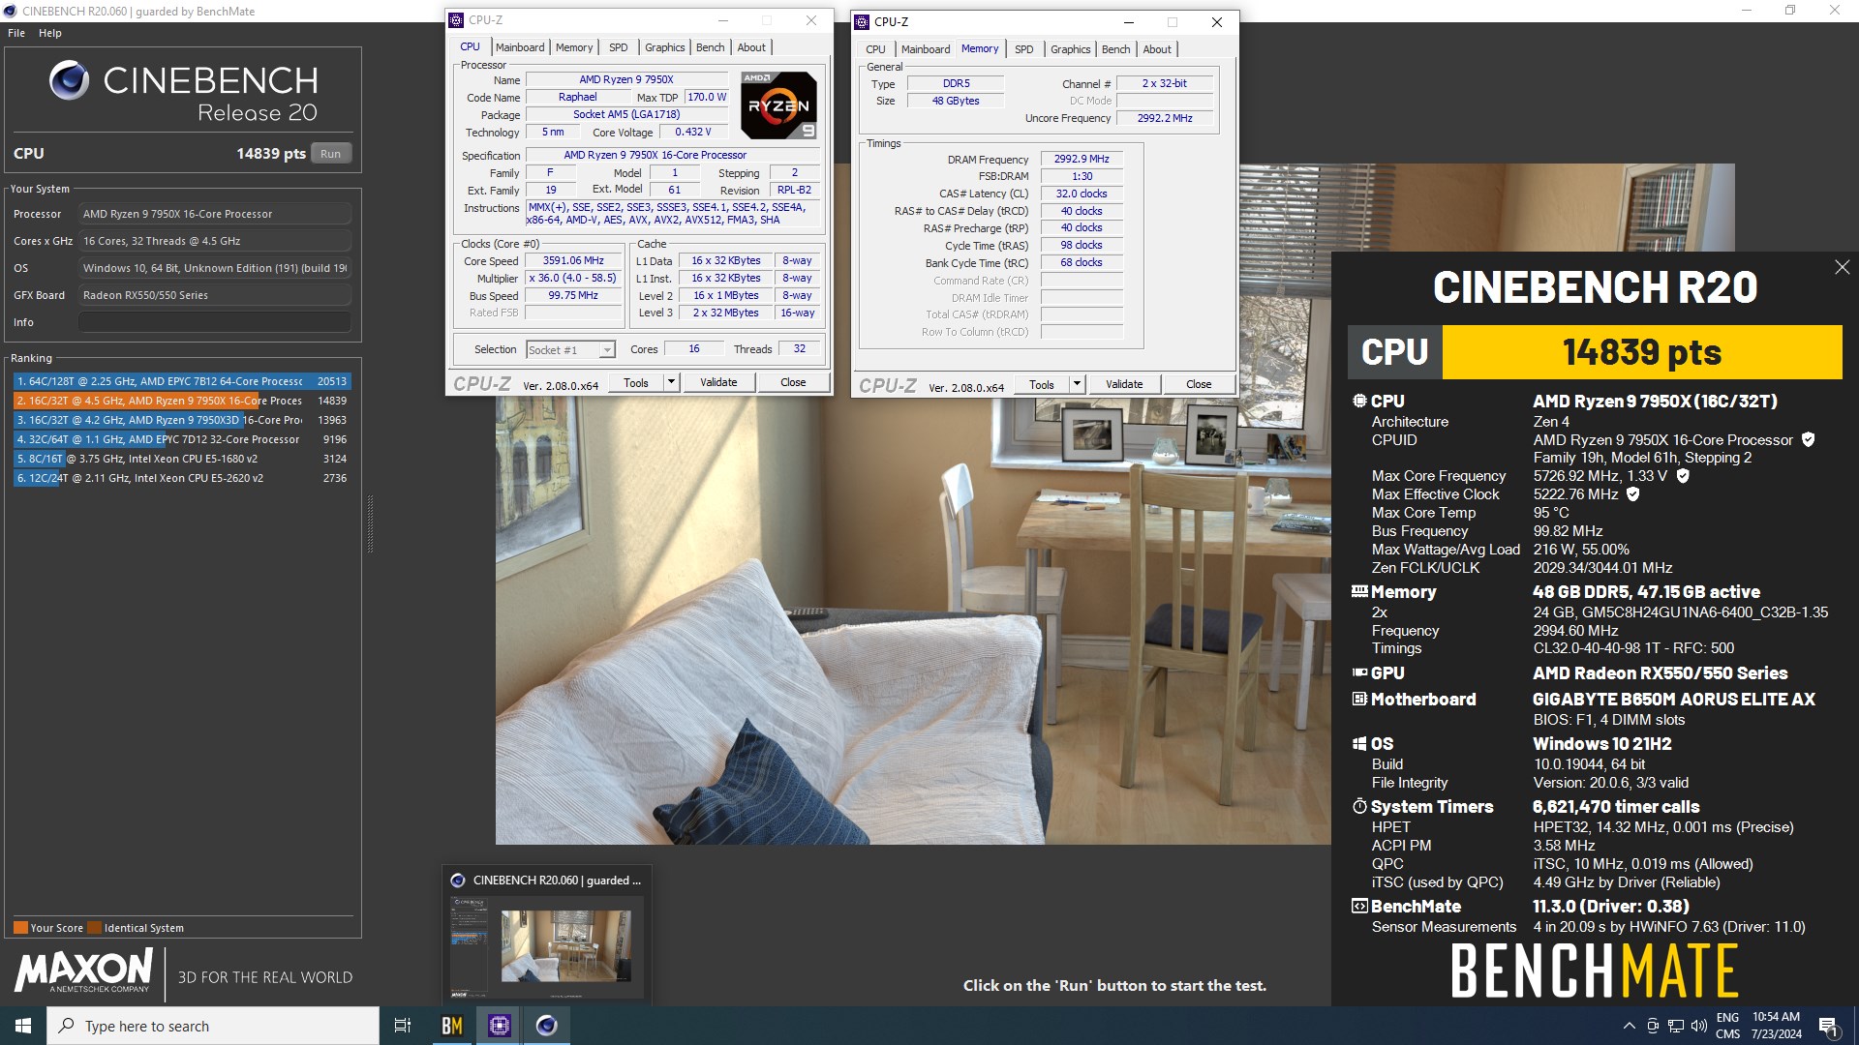Open CPU-Z from the taskbar
This screenshot has width=1859, height=1045.
pos(500,1026)
